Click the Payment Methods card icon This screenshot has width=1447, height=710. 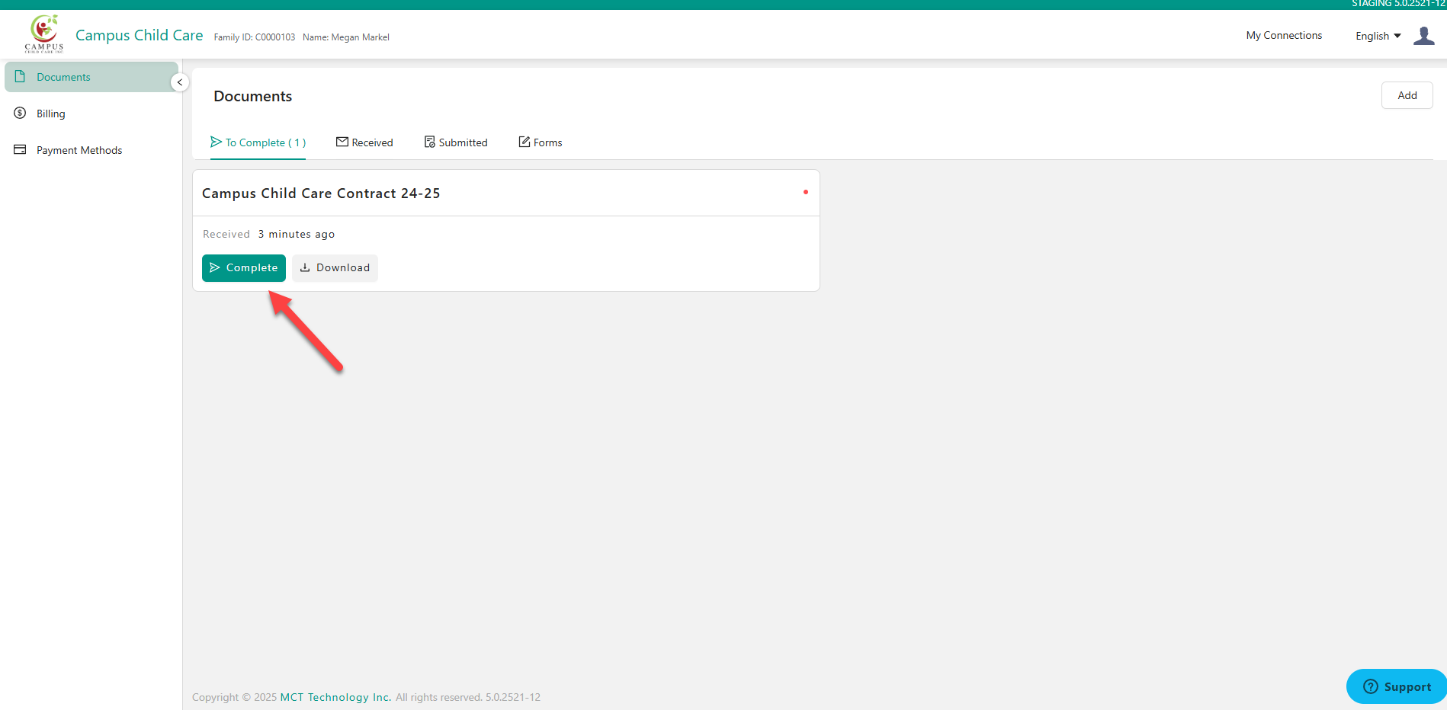(x=20, y=149)
